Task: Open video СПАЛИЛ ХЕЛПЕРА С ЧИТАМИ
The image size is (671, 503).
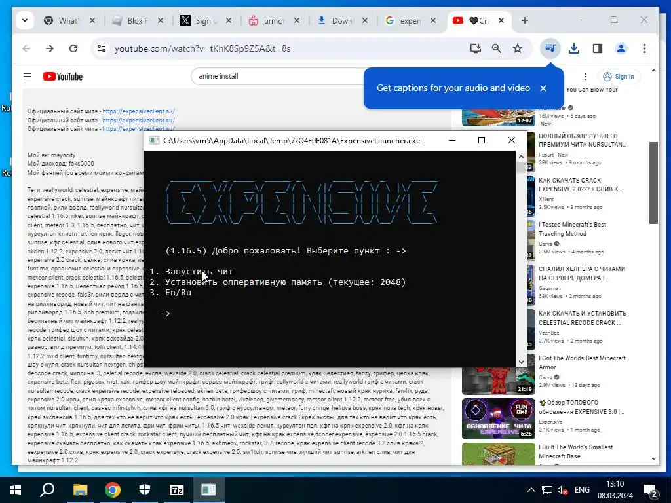Action: (x=582, y=274)
